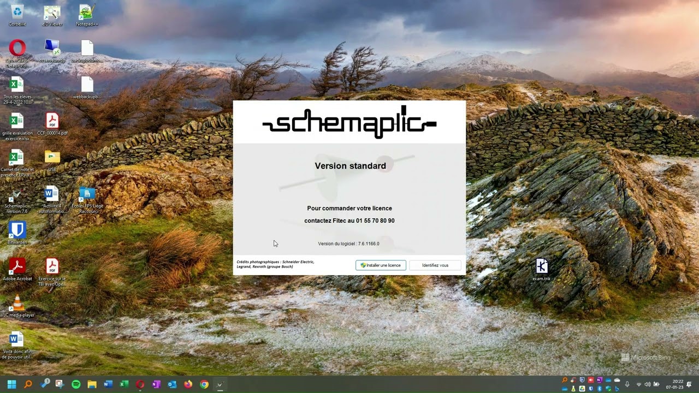This screenshot has height=393, width=699.
Task: Open Snipping Tool from the taskbar
Action: 60,384
